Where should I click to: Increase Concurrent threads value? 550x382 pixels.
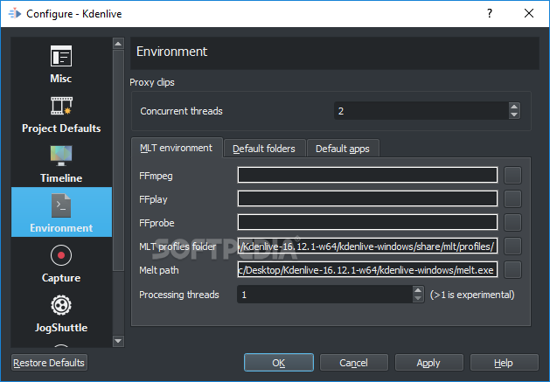[514, 107]
